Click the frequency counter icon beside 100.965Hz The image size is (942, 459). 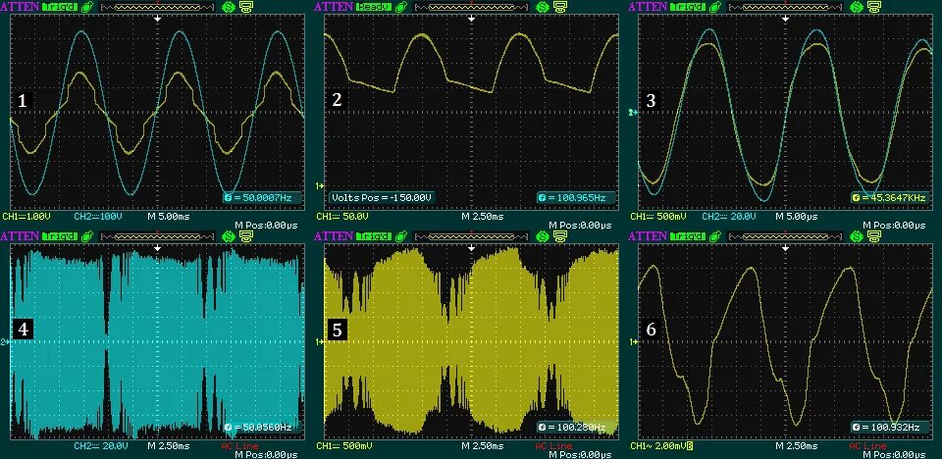click(x=542, y=198)
